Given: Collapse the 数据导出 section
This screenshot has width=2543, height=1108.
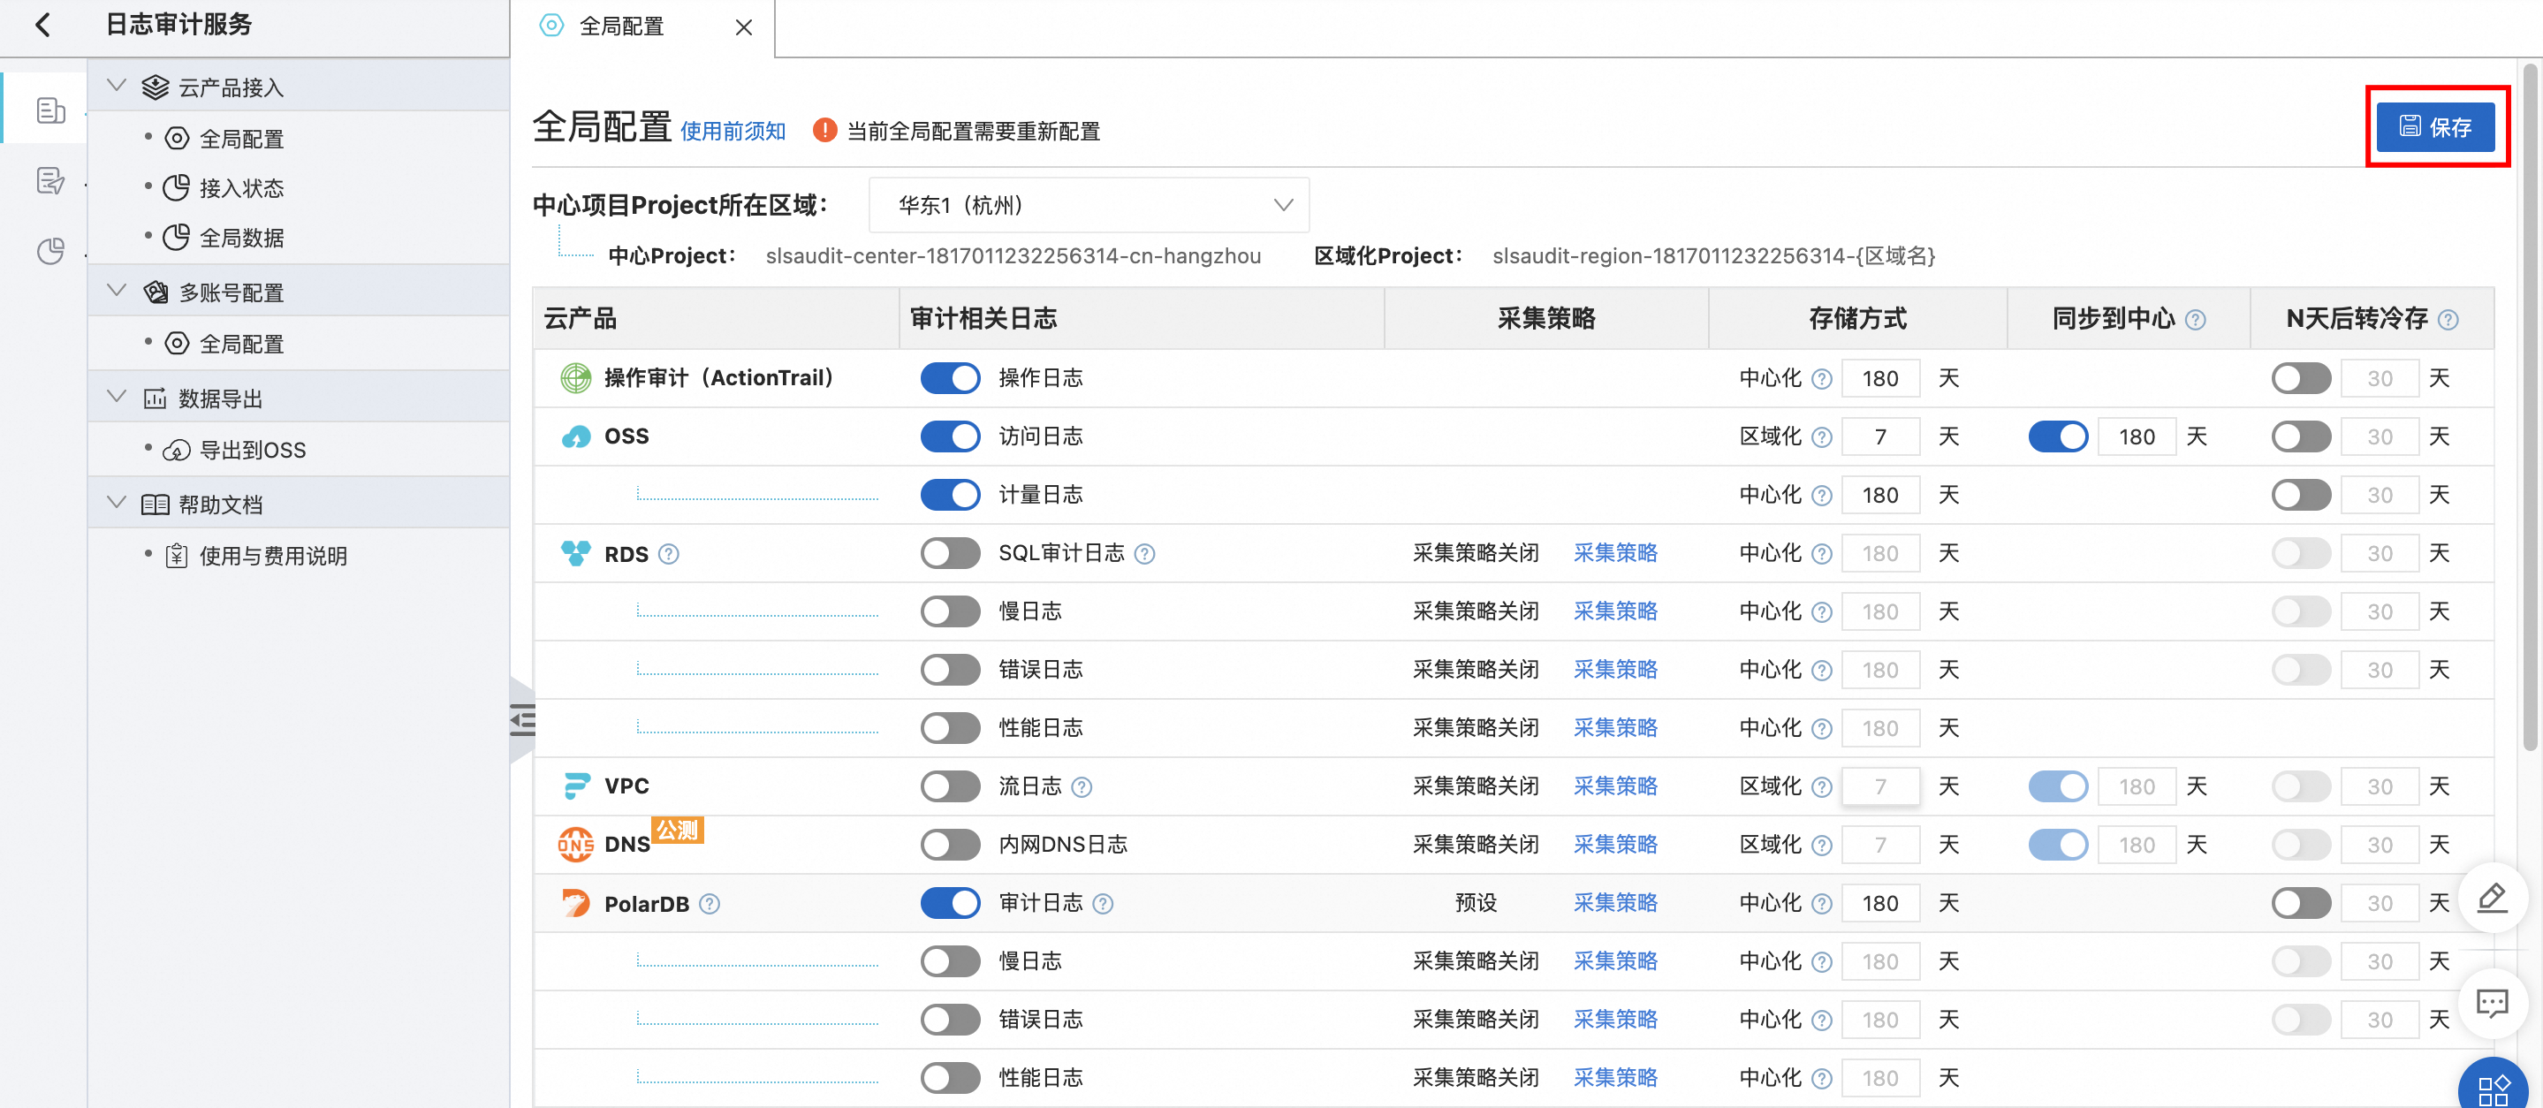Looking at the screenshot, I should 117,398.
